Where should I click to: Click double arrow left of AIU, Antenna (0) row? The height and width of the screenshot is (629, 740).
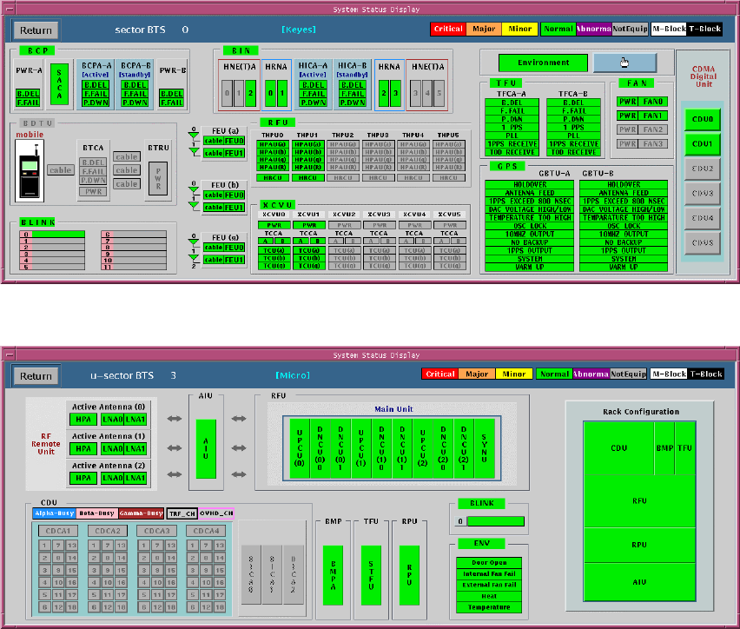(x=175, y=419)
